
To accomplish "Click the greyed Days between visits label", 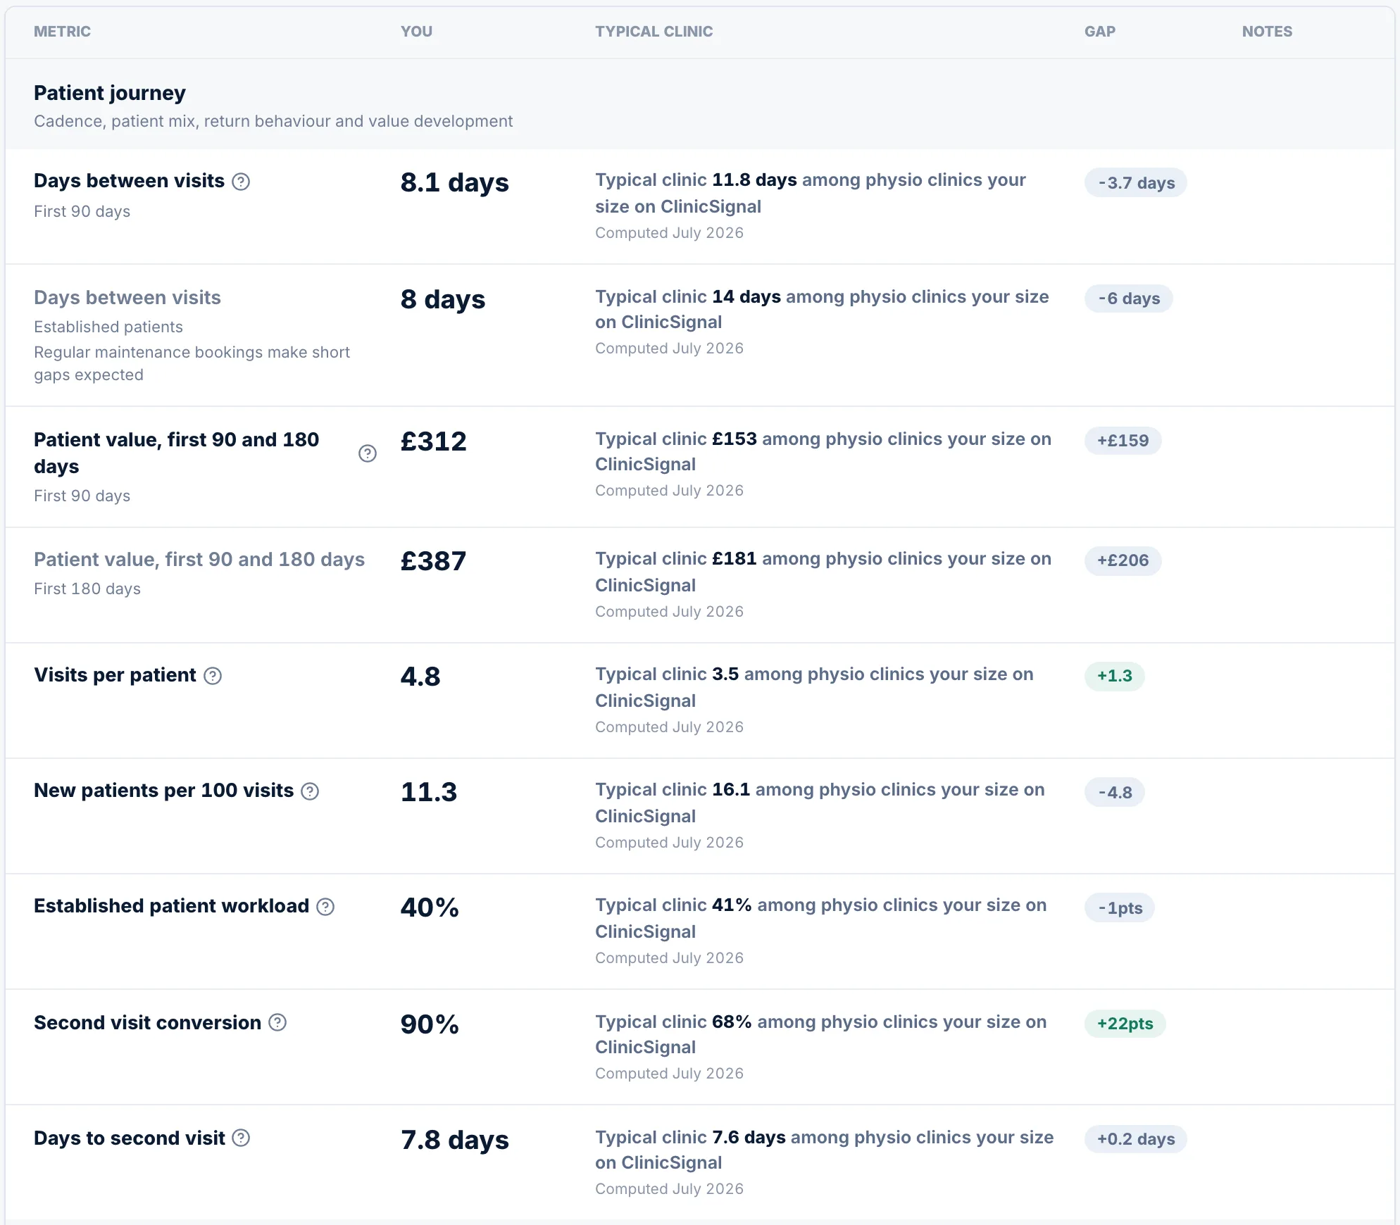I will 127,298.
